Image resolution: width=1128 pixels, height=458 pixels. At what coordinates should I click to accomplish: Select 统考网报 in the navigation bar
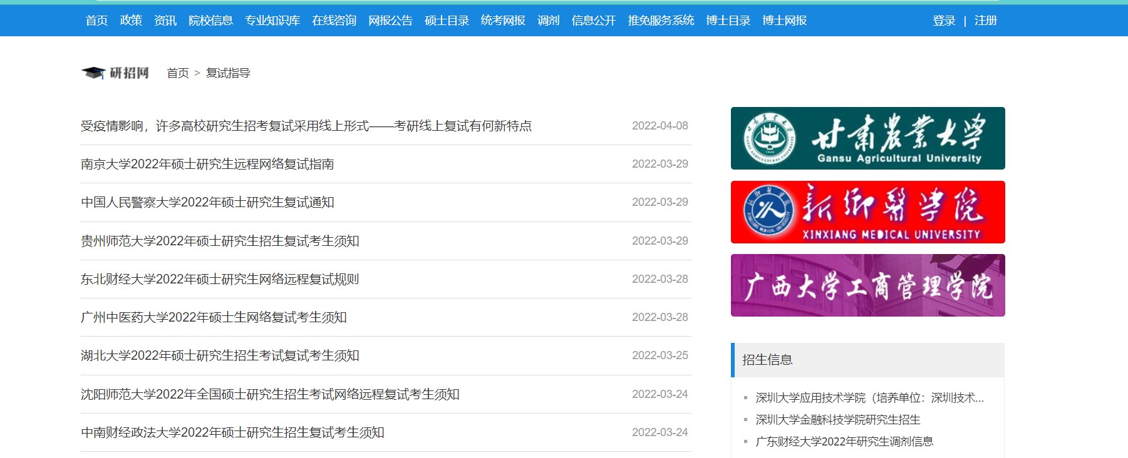(x=504, y=21)
